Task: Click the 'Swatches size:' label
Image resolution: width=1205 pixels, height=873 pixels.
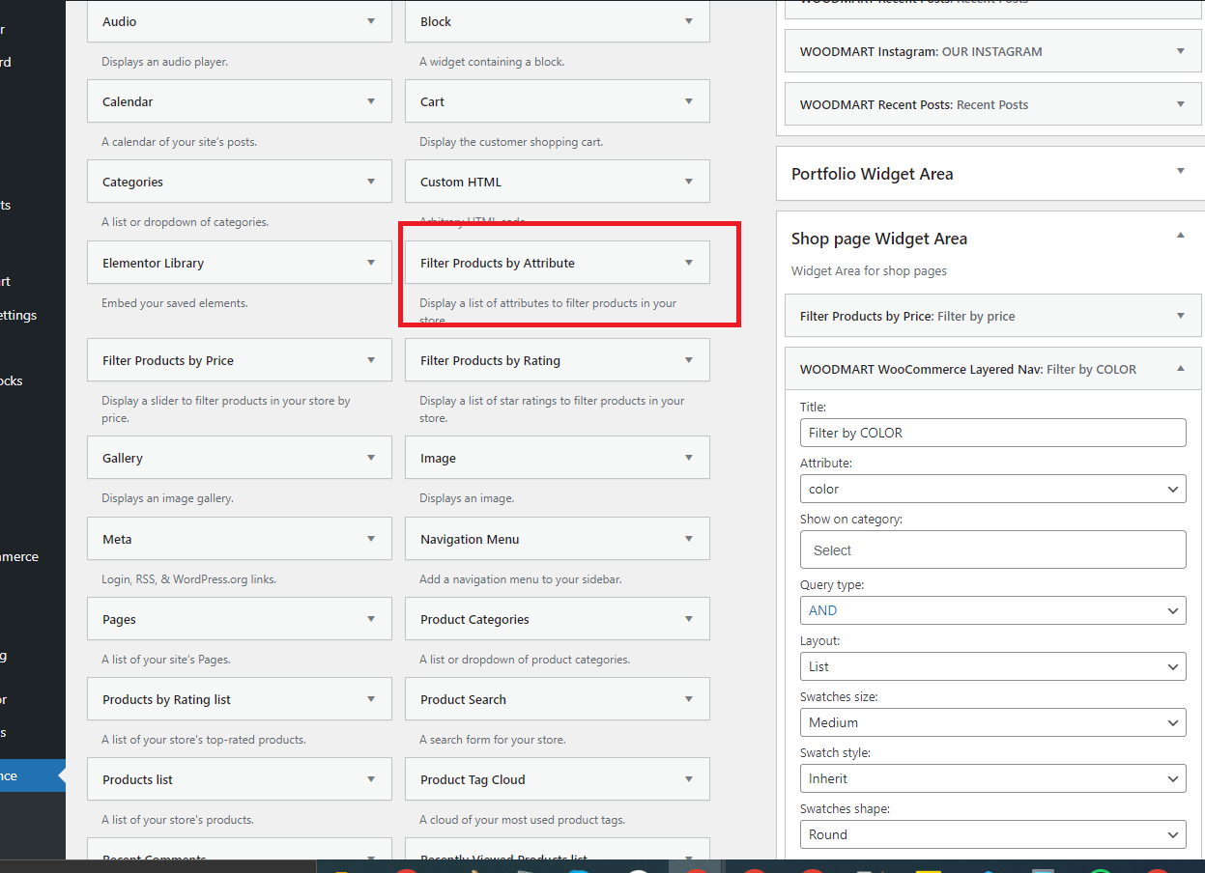Action: point(839,697)
